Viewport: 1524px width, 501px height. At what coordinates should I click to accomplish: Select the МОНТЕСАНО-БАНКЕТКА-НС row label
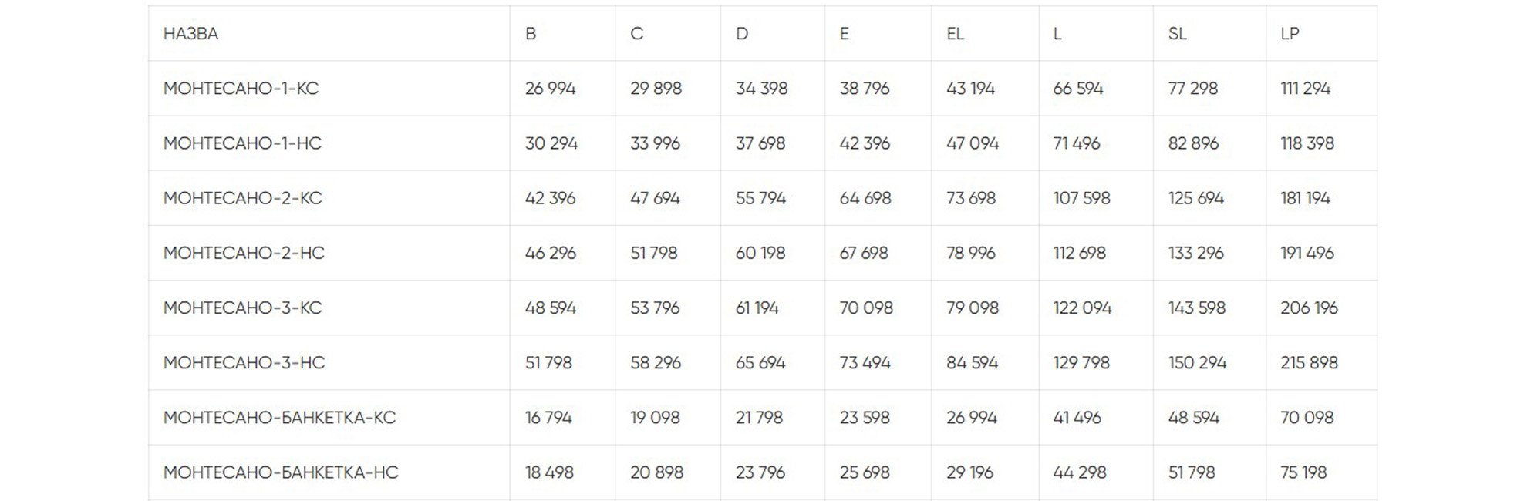point(281,472)
